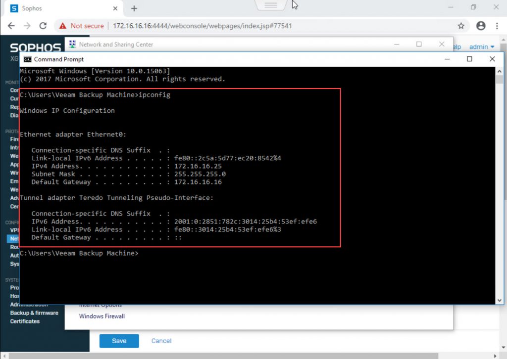507x359 pixels.
Task: Select the Sophos browser tab
Action: (x=64, y=8)
